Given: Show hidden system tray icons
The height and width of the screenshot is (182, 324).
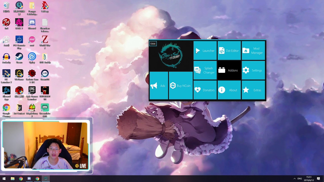Looking at the screenshot, I should 294,179.
